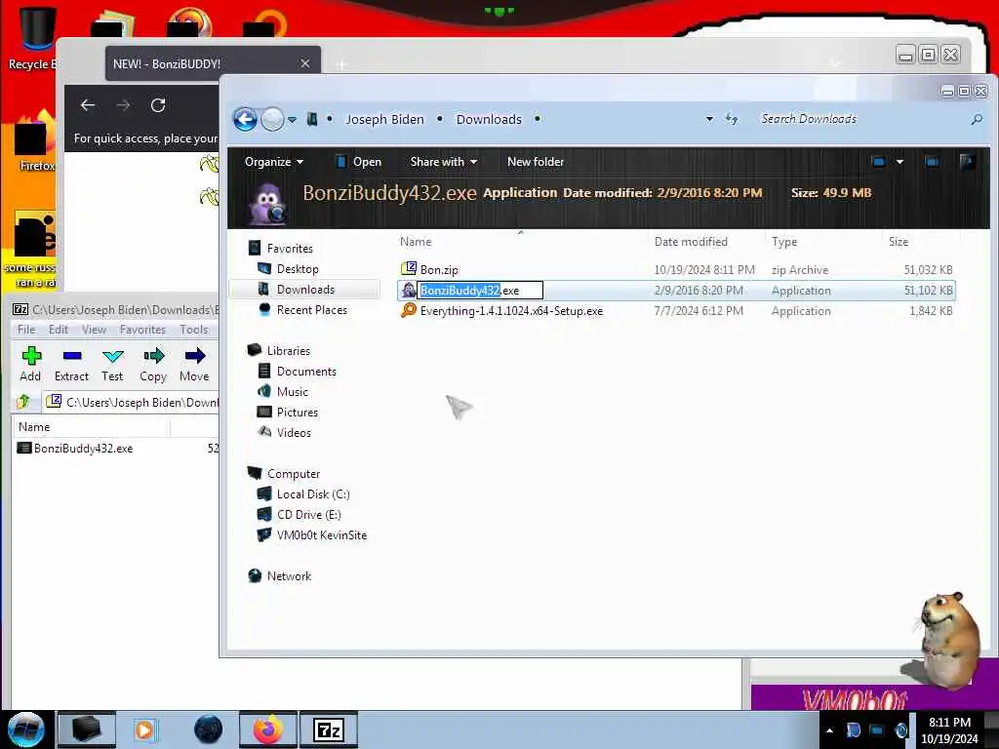Click the change view icon in Explorer
The height and width of the screenshot is (749, 999).
pos(879,162)
